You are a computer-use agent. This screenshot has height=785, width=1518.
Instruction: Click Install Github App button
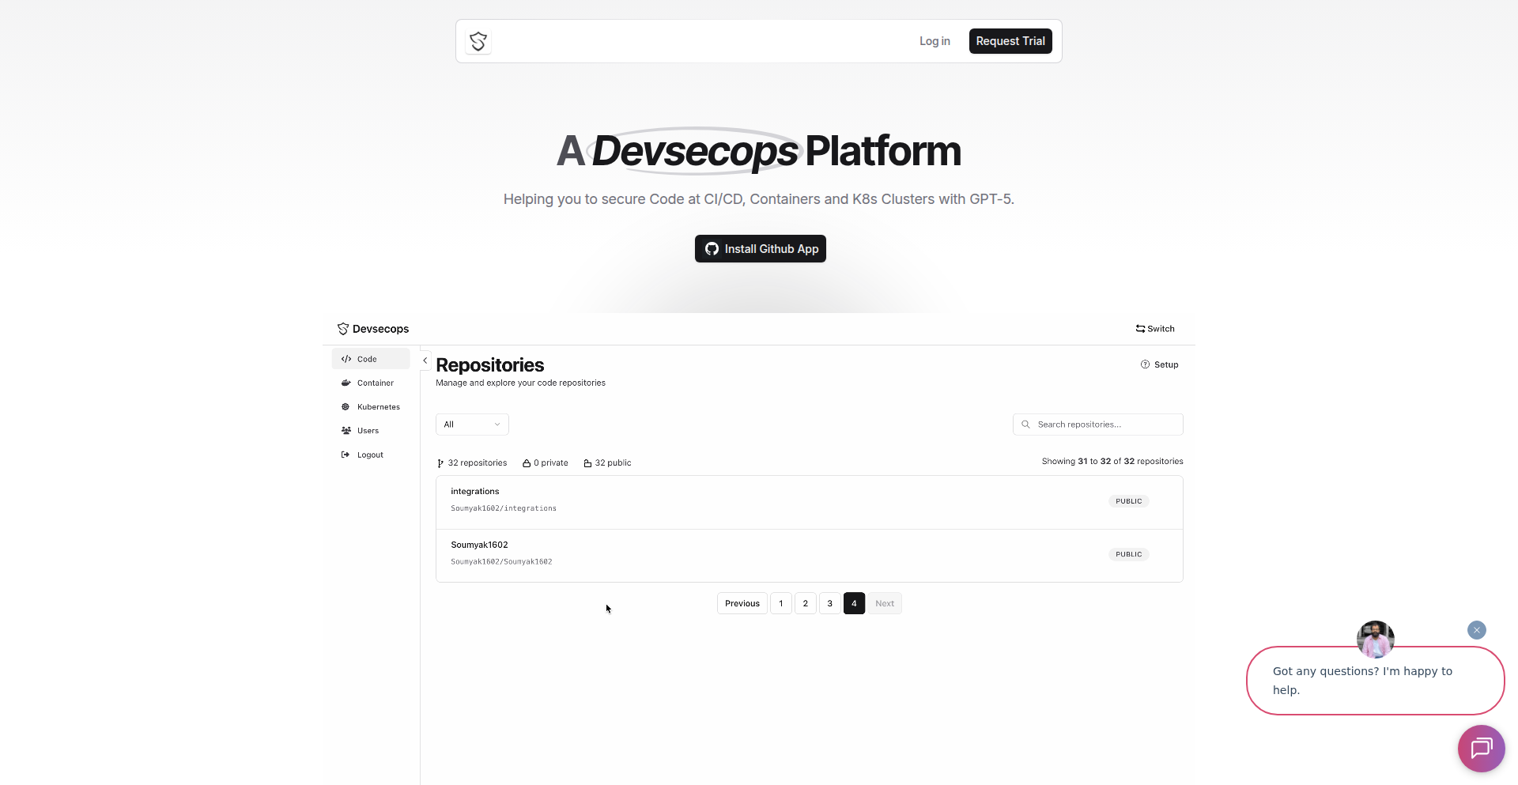(761, 249)
